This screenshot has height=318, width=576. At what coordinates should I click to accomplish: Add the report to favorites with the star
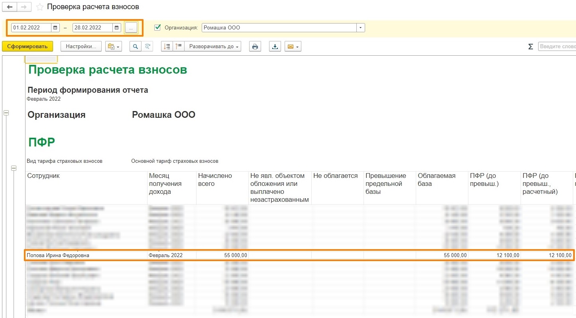(x=39, y=7)
